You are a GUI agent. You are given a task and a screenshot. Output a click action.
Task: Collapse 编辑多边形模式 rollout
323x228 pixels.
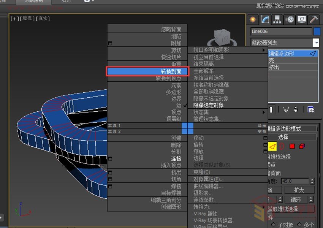pos(292,129)
